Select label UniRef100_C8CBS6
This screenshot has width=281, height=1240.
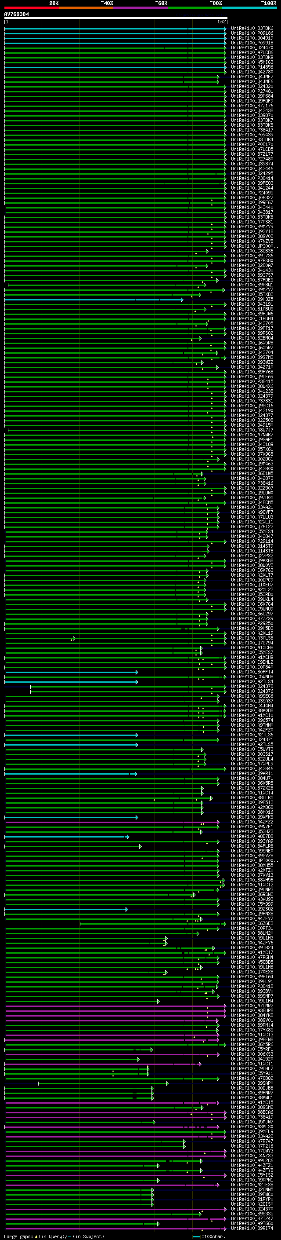tap(252, 251)
